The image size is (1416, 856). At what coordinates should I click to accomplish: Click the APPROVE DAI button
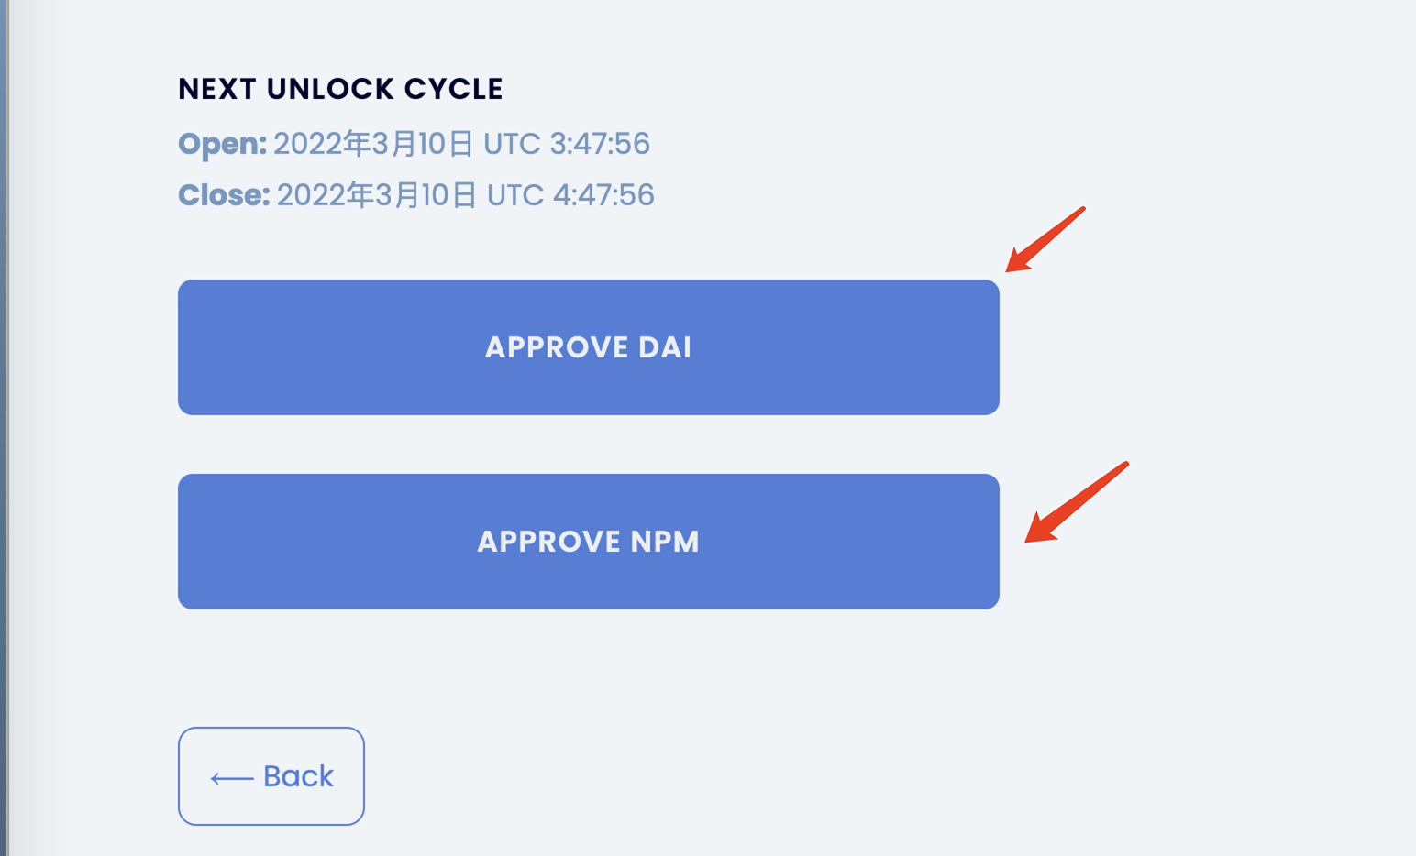[x=588, y=347]
